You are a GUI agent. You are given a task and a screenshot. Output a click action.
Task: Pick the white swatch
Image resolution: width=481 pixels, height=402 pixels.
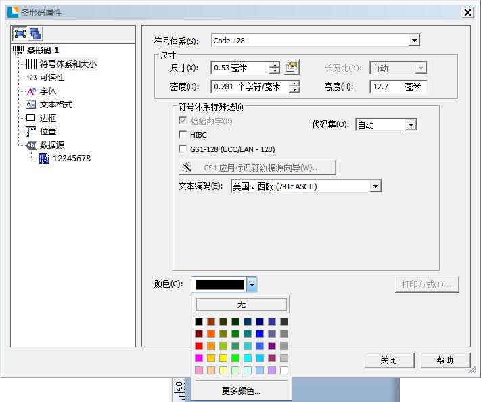[284, 370]
